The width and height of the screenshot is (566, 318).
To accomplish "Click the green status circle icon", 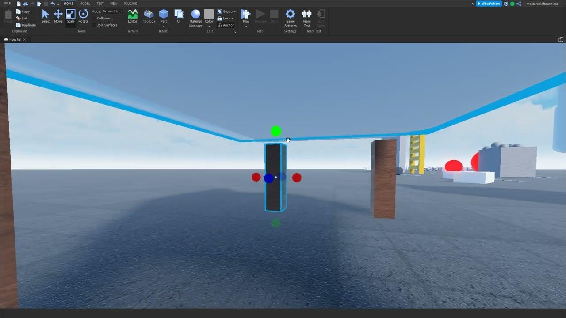I will (512, 4).
